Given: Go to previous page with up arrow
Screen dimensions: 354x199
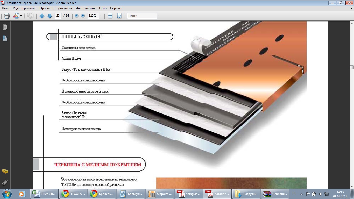Looking at the screenshot, I should (42, 16).
